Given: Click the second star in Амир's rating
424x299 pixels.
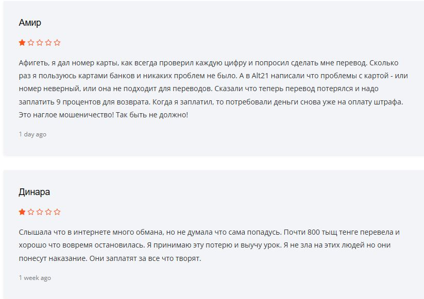Looking at the screenshot, I should (x=31, y=43).
